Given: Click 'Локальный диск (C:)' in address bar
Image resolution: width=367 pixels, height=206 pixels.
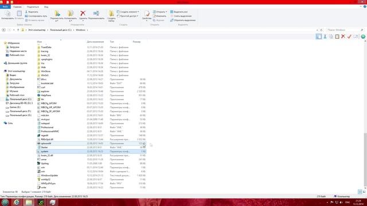Looking at the screenshot, I should pos(61,30).
